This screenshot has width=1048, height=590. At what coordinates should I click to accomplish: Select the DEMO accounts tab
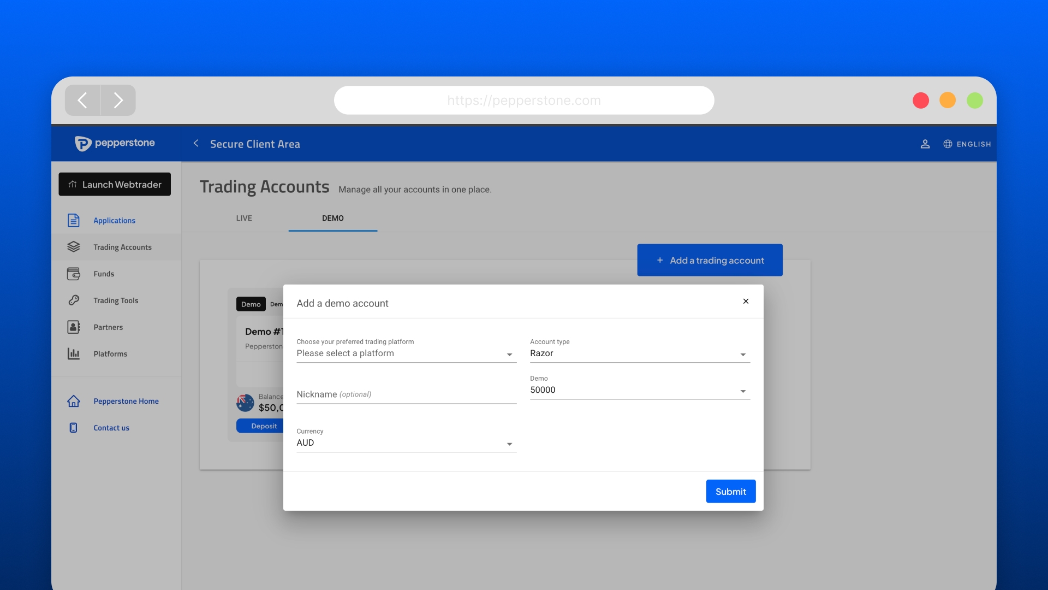coord(332,218)
